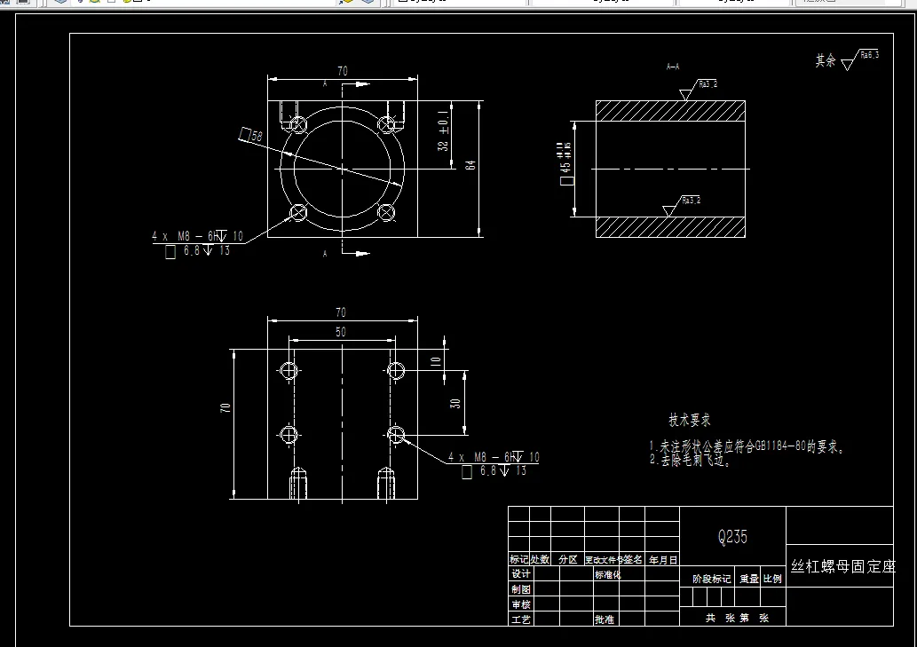Image resolution: width=917 pixels, height=647 pixels.
Task: Click the 年月日 title block cell
Action: (662, 560)
